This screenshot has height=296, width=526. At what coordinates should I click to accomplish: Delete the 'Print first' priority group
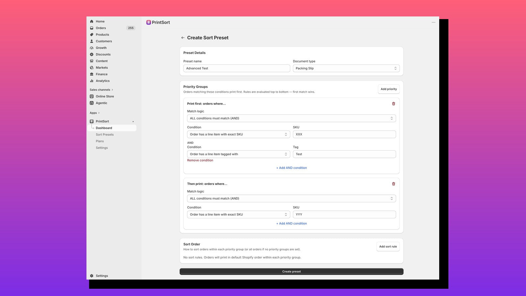pos(394,104)
